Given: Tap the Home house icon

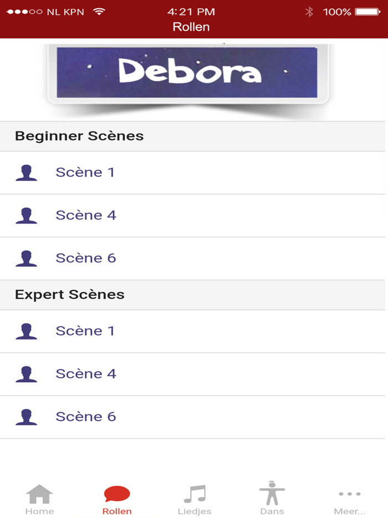Looking at the screenshot, I should [40, 494].
